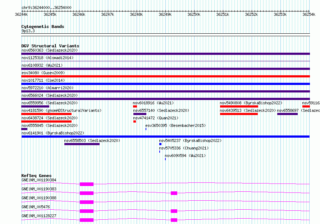Click nsv6559956 (Sedlazeck2020) label
Viewport: 320px width, 224px height.
pyautogui.click(x=50, y=103)
